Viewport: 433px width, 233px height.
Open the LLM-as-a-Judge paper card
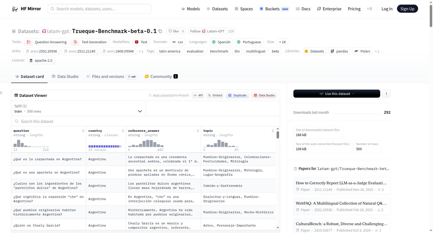click(x=342, y=186)
